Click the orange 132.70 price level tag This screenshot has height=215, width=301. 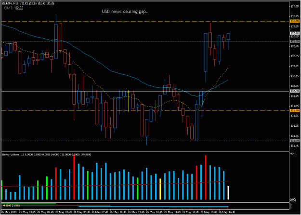(295, 21)
